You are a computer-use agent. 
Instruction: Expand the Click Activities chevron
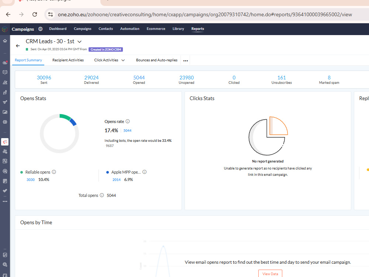coord(123,60)
